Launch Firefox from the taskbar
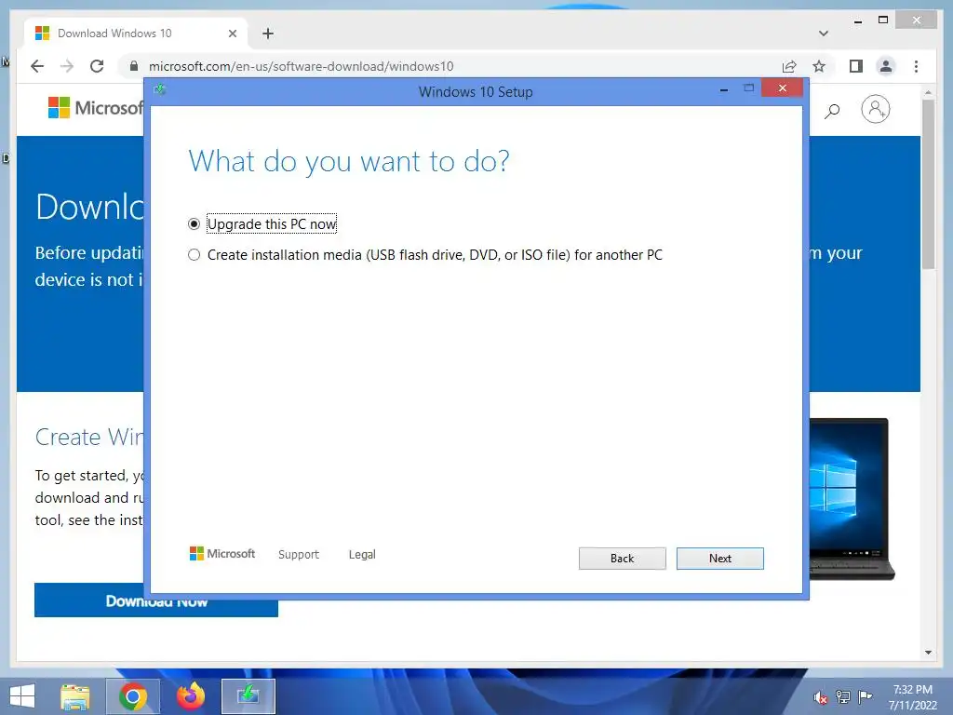This screenshot has width=953, height=715. point(191,696)
